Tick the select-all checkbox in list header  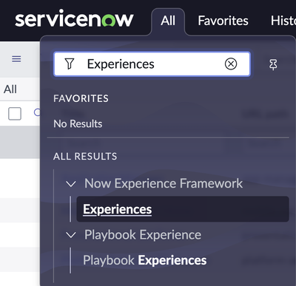[15, 114]
